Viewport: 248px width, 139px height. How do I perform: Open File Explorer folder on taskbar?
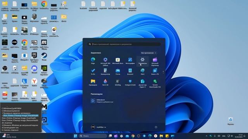tap(161, 136)
